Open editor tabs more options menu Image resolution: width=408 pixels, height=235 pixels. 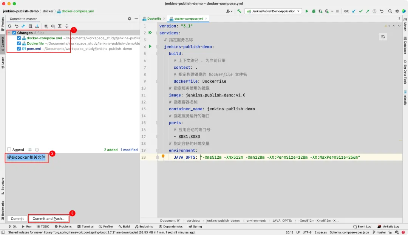[x=399, y=19]
